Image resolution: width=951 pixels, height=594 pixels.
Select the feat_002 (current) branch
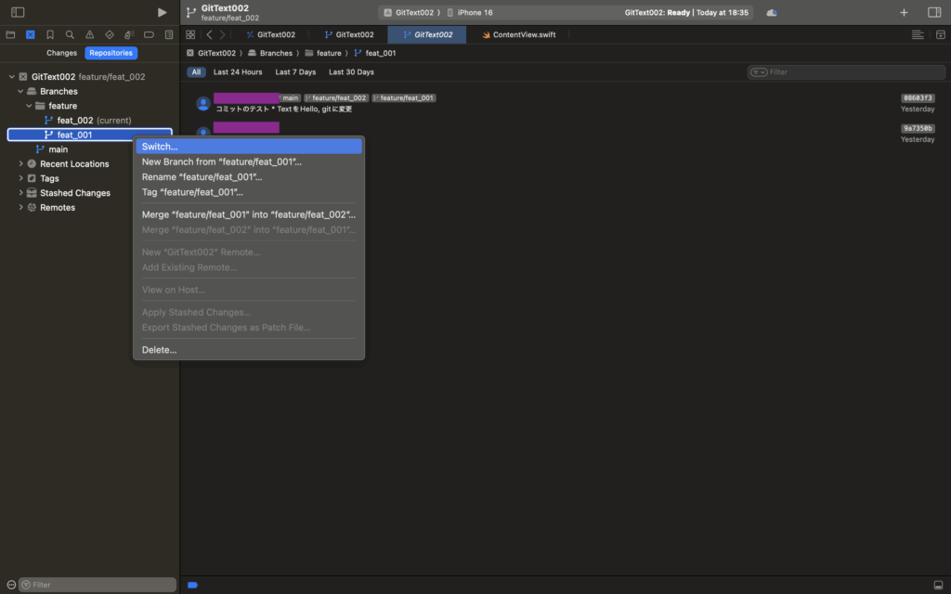[x=90, y=121]
